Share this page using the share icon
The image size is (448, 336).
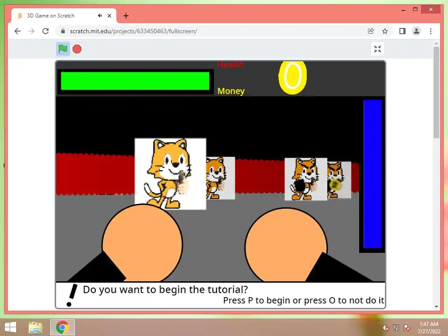tap(371, 31)
